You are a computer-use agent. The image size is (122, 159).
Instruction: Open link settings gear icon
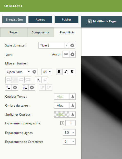coord(72,54)
